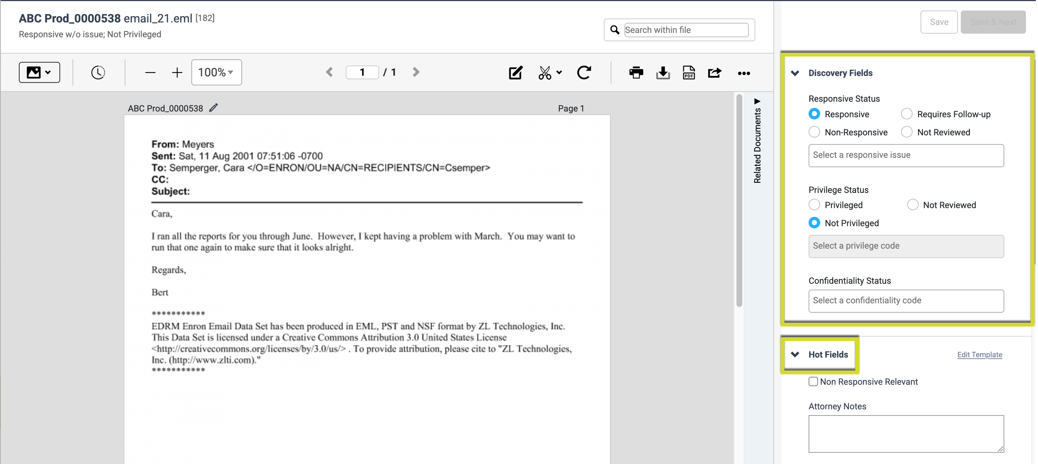Download the document
The width and height of the screenshot is (1038, 464).
[663, 73]
